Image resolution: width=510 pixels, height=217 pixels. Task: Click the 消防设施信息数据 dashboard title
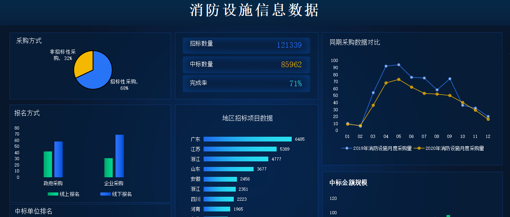click(254, 11)
